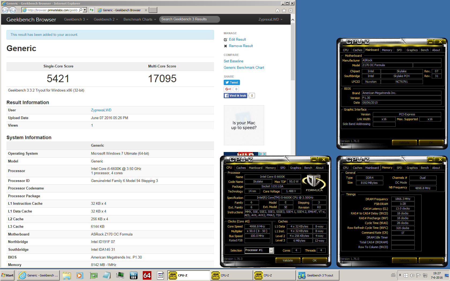The height and width of the screenshot is (281, 450).
Task: Switch to the Geekbench 3 Tryout taskbar button
Action: 318,275
